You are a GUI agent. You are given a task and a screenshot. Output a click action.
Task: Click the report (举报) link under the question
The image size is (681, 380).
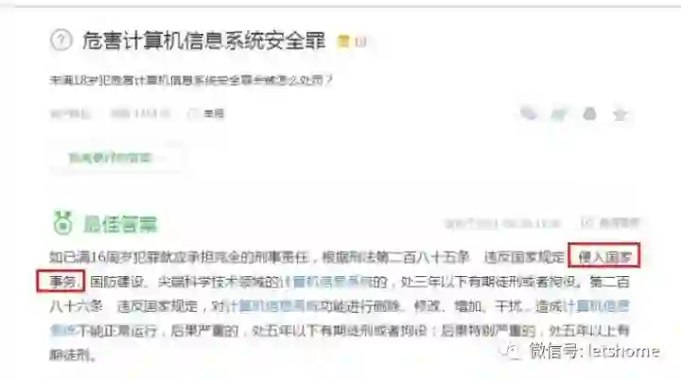(214, 113)
